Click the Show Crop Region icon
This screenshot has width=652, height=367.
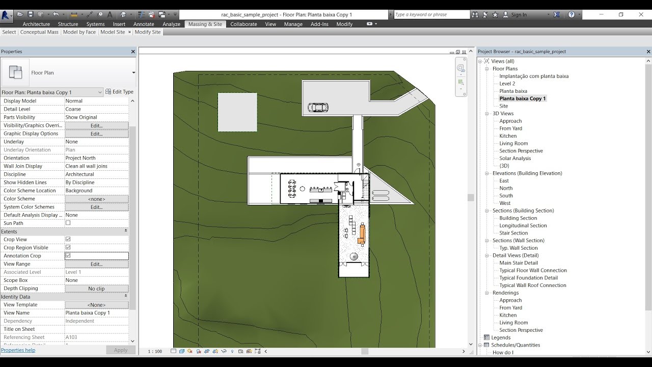coord(215,351)
